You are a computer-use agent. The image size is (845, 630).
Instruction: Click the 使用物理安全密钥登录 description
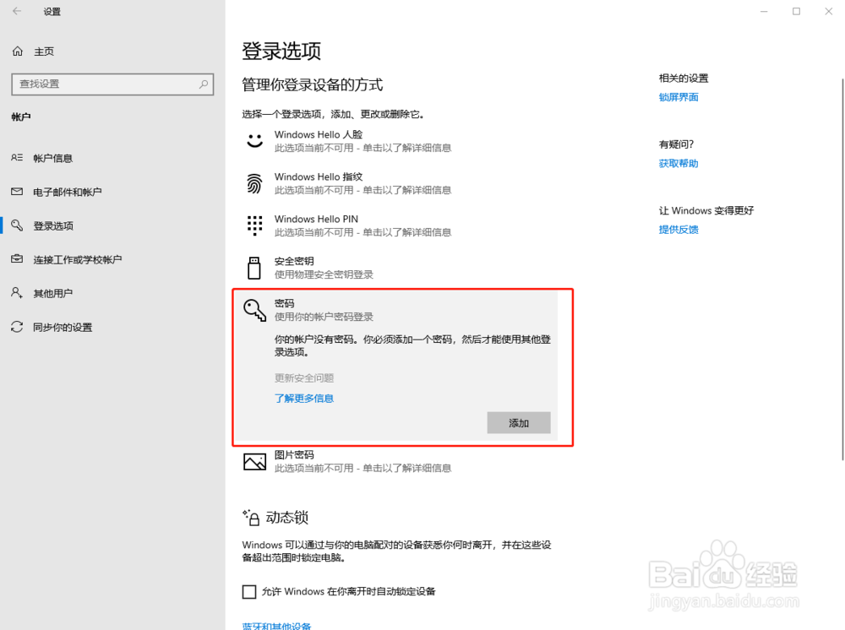[324, 274]
